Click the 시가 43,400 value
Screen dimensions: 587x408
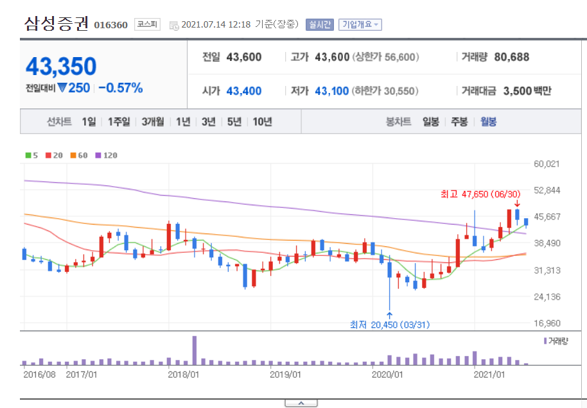(x=243, y=91)
